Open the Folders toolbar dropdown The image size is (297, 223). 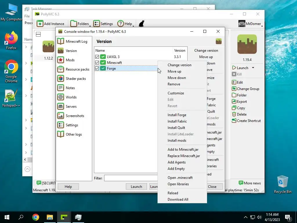point(80,24)
